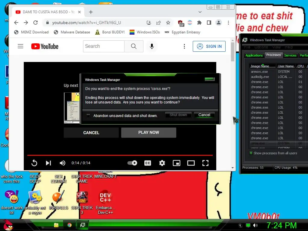Click the Chrome forward arrow
308x231 pixels.
pos(26,23)
